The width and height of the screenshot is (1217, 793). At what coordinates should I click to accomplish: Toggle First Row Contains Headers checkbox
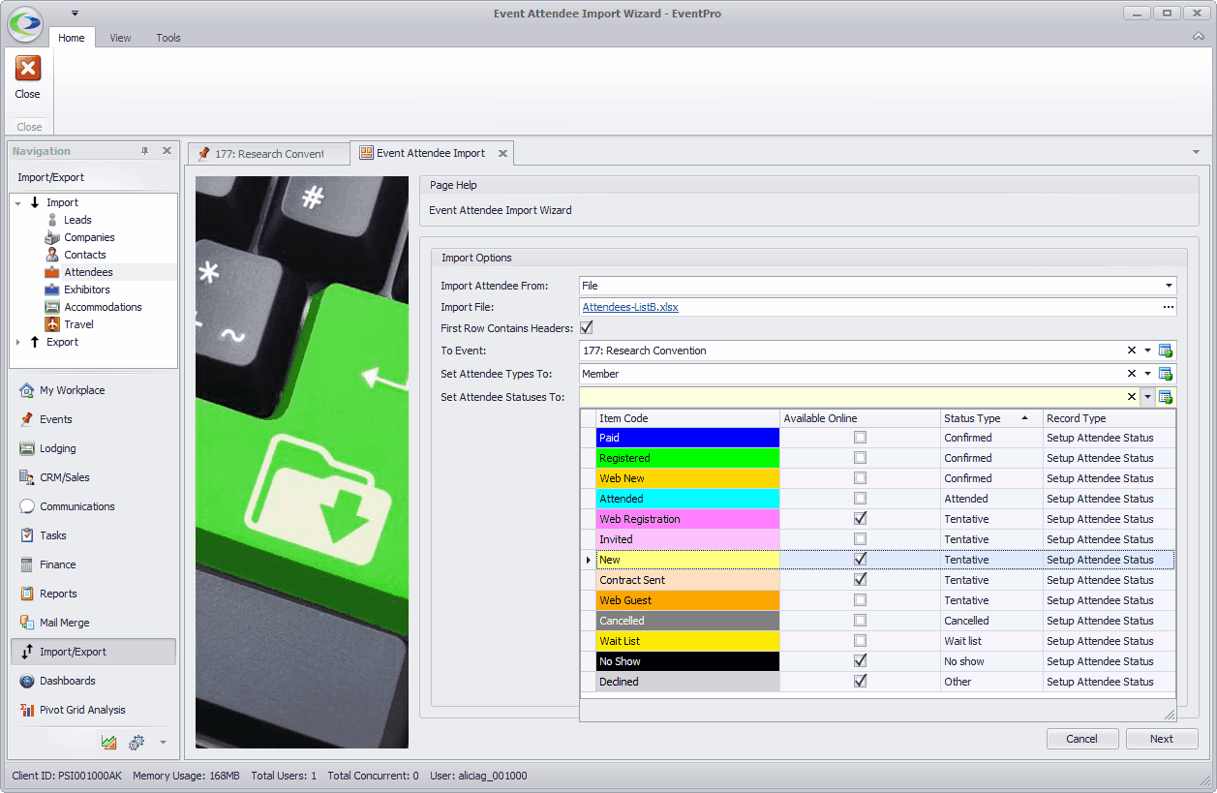click(x=586, y=327)
